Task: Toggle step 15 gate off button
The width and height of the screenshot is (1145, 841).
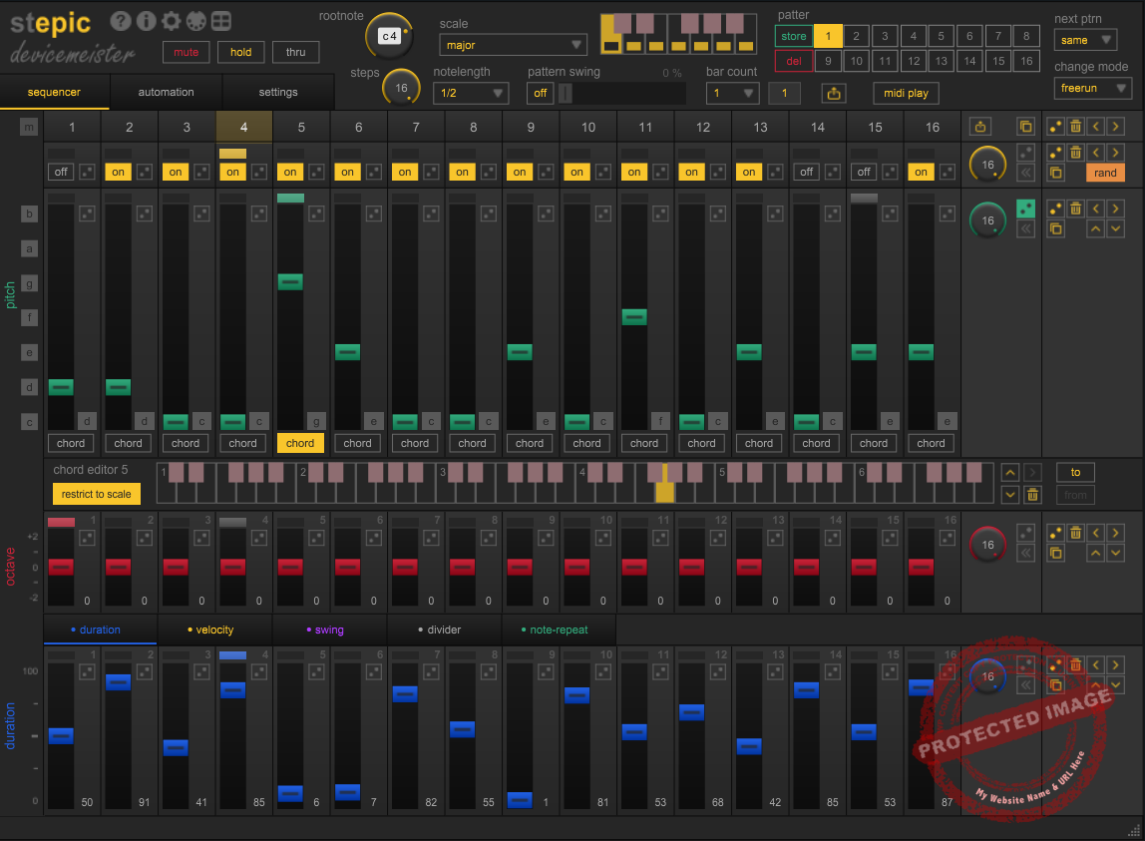Action: click(864, 172)
